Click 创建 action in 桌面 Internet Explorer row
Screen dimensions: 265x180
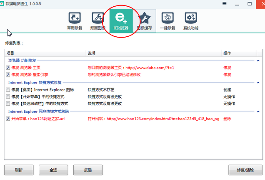pyautogui.click(x=227, y=89)
